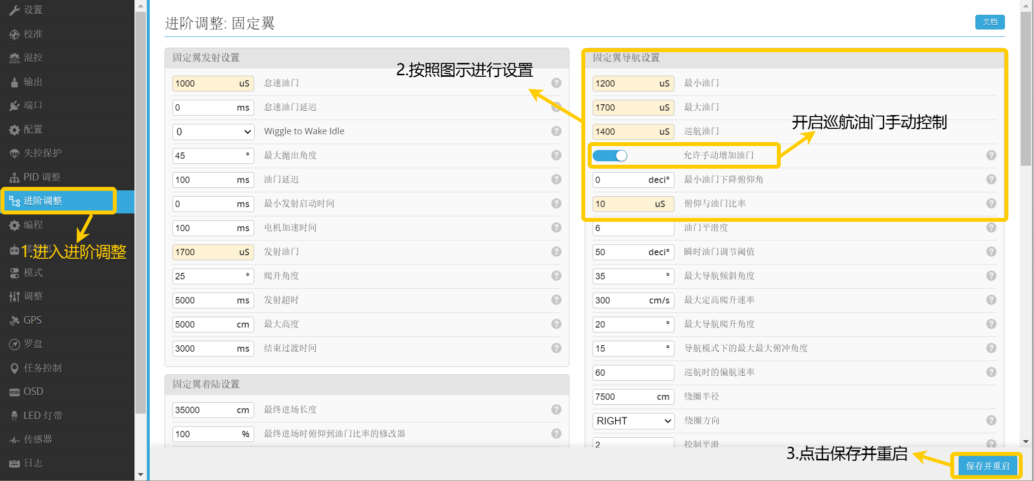Viewport: 1034px width, 481px height.
Task: Click the 保存并重启 button
Action: 987,466
